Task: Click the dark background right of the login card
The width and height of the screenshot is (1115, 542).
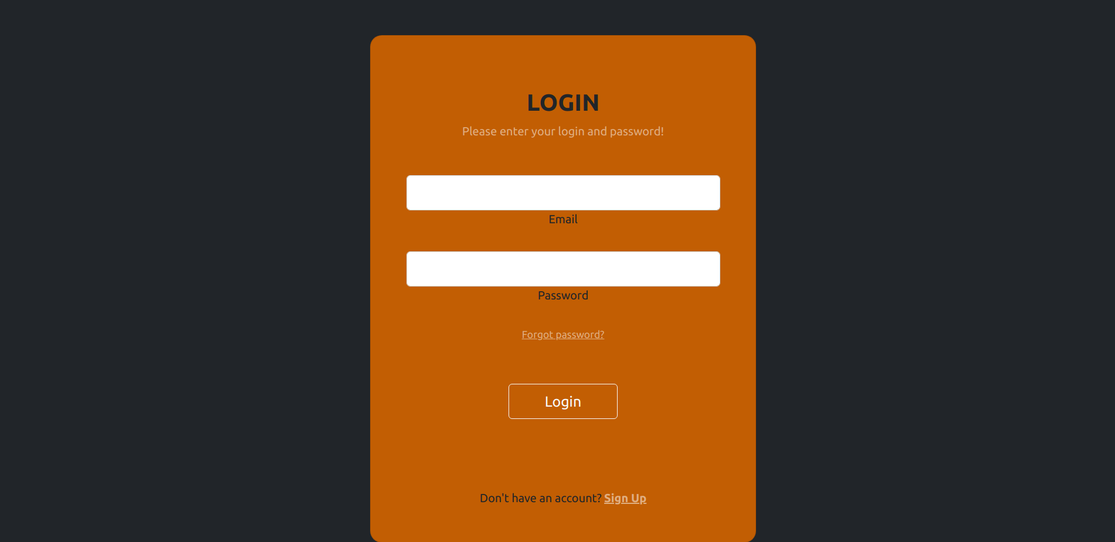Action: (x=936, y=271)
